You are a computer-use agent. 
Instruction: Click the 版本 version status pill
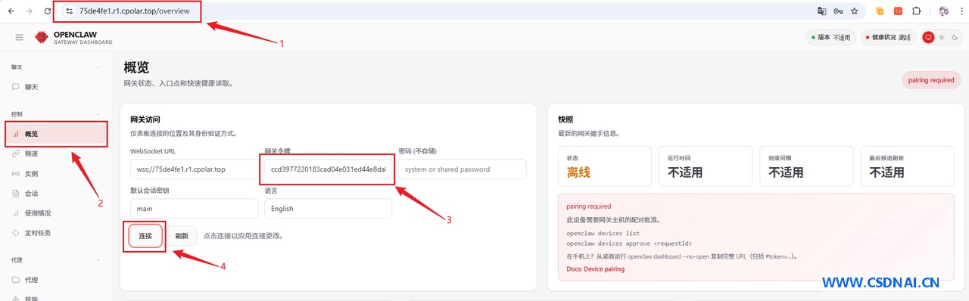click(x=831, y=37)
